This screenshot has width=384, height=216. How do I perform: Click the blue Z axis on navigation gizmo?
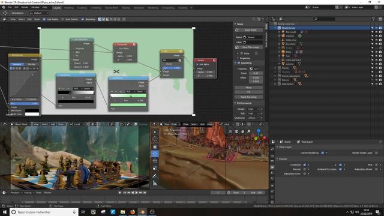click(x=259, y=131)
